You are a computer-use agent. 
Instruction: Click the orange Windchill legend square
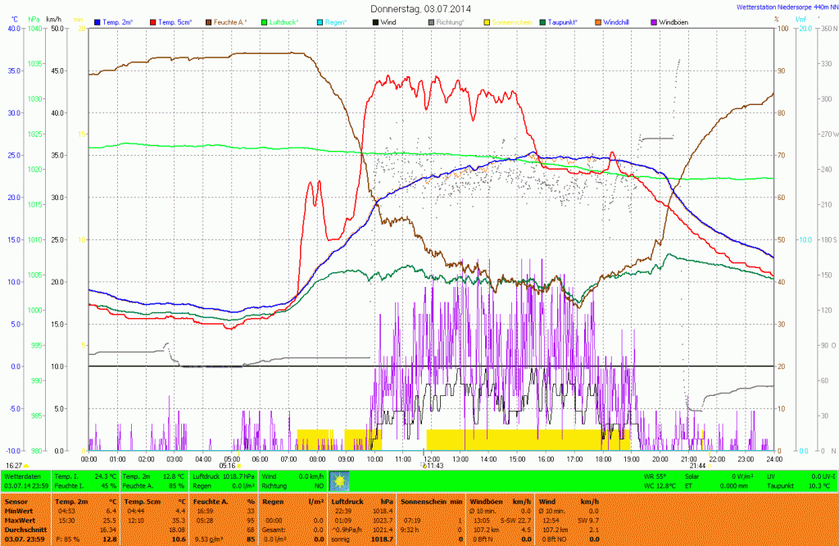598,22
